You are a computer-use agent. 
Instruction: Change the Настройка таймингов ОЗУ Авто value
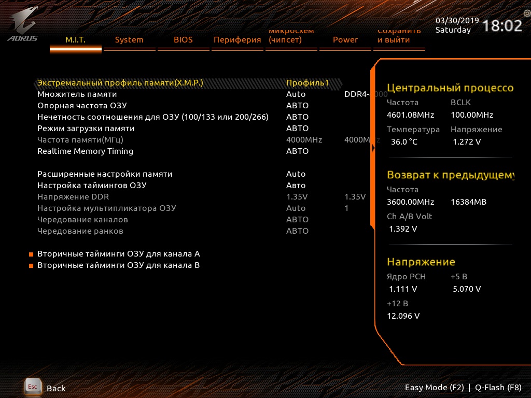pos(296,186)
